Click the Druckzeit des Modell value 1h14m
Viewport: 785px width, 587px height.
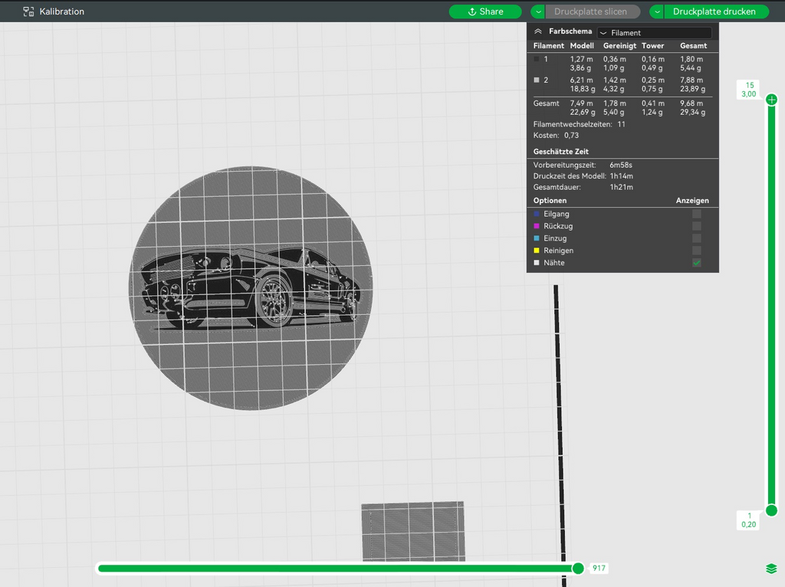click(x=621, y=176)
